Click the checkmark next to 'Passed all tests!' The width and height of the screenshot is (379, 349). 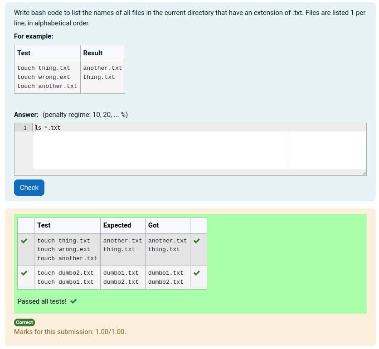[x=73, y=301]
